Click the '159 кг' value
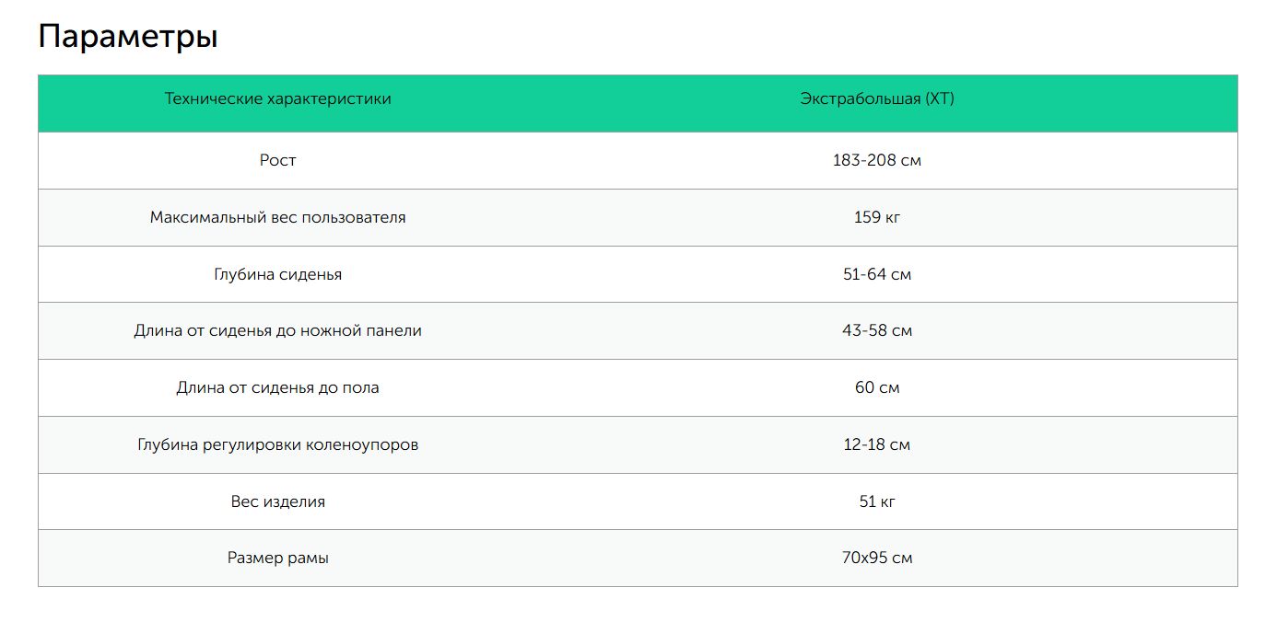1277x622 pixels. (877, 218)
